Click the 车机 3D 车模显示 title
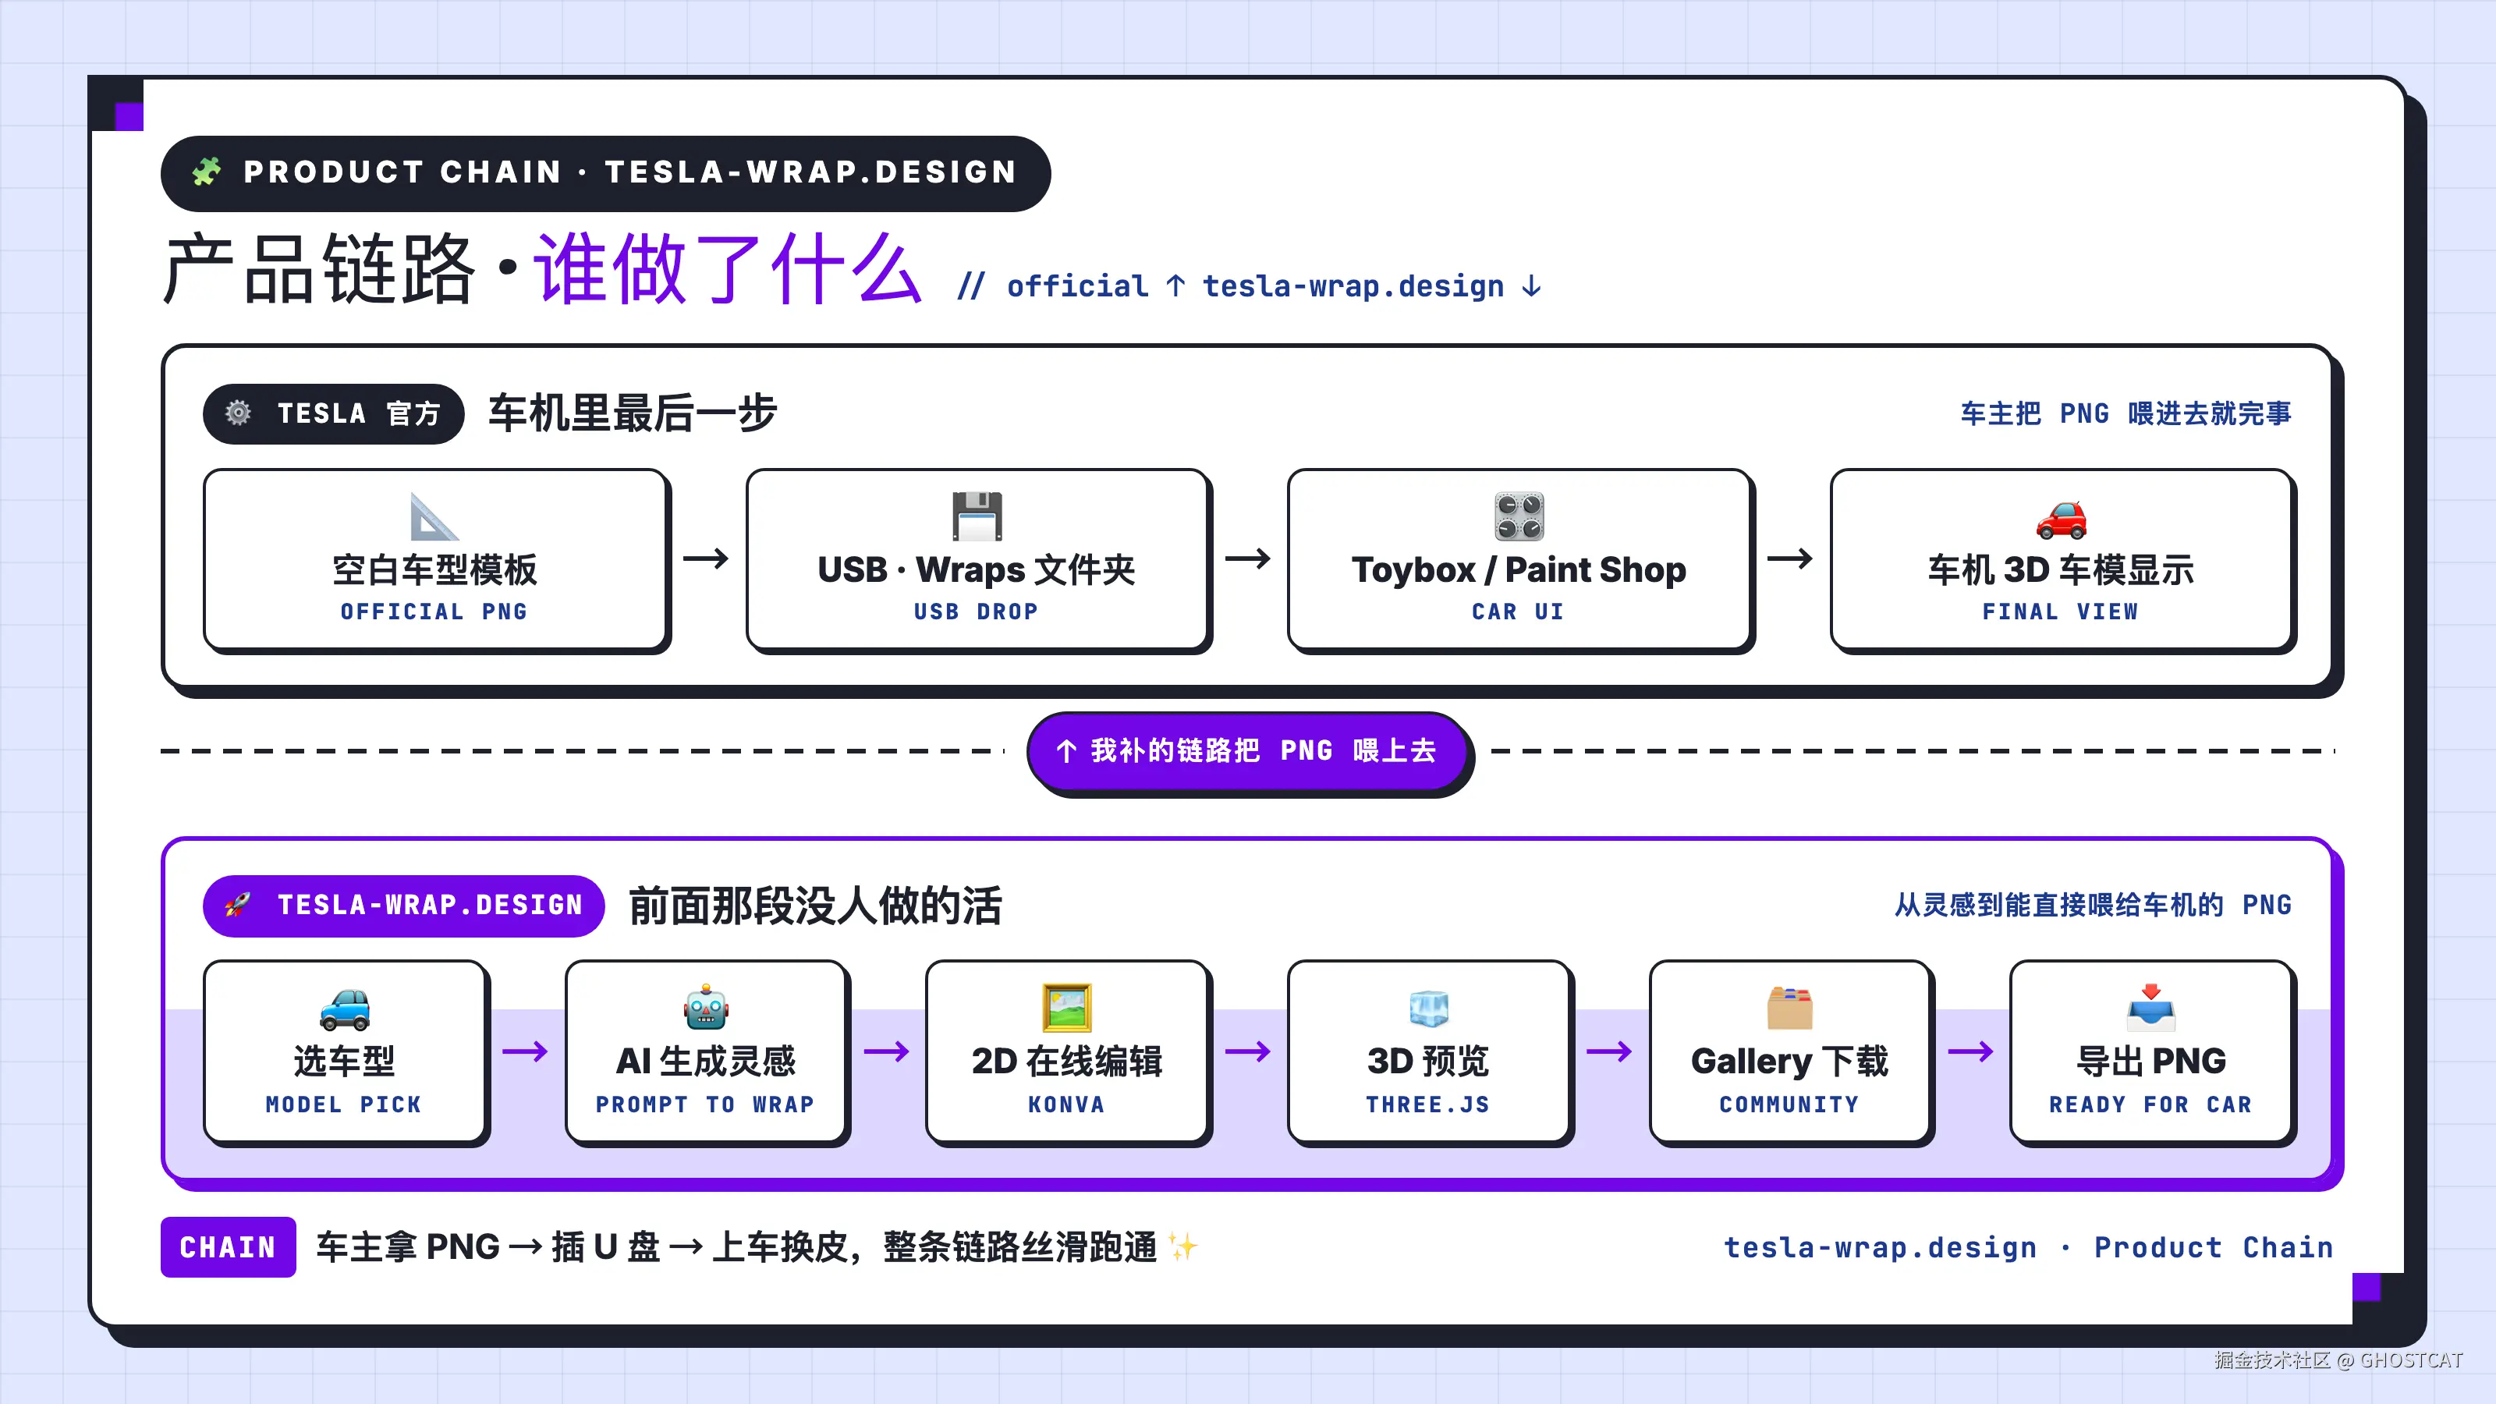Image resolution: width=2496 pixels, height=1404 pixels. point(2061,569)
